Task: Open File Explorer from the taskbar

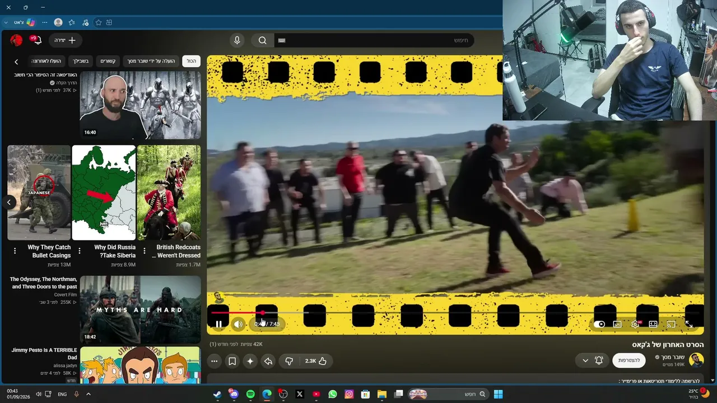Action: coord(382,394)
